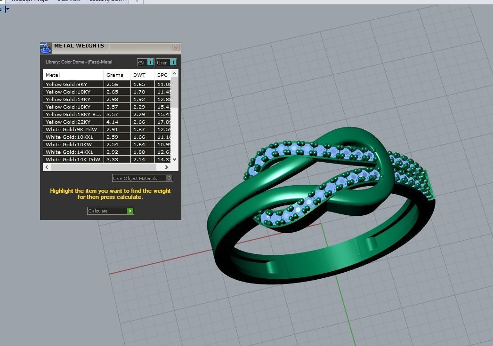
Task: Select the White Gold:9K PdW row
Action: click(106, 129)
